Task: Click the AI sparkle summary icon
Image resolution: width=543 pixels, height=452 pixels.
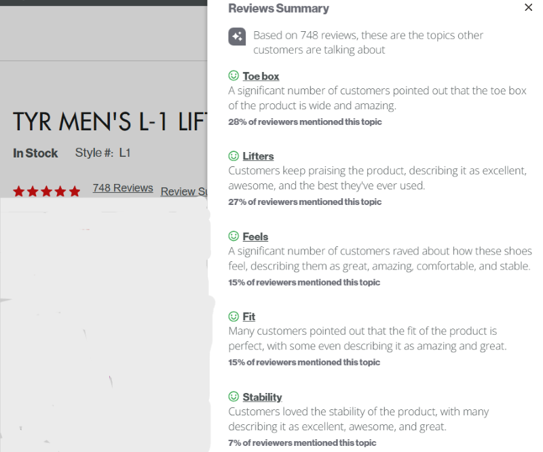Action: tap(237, 37)
